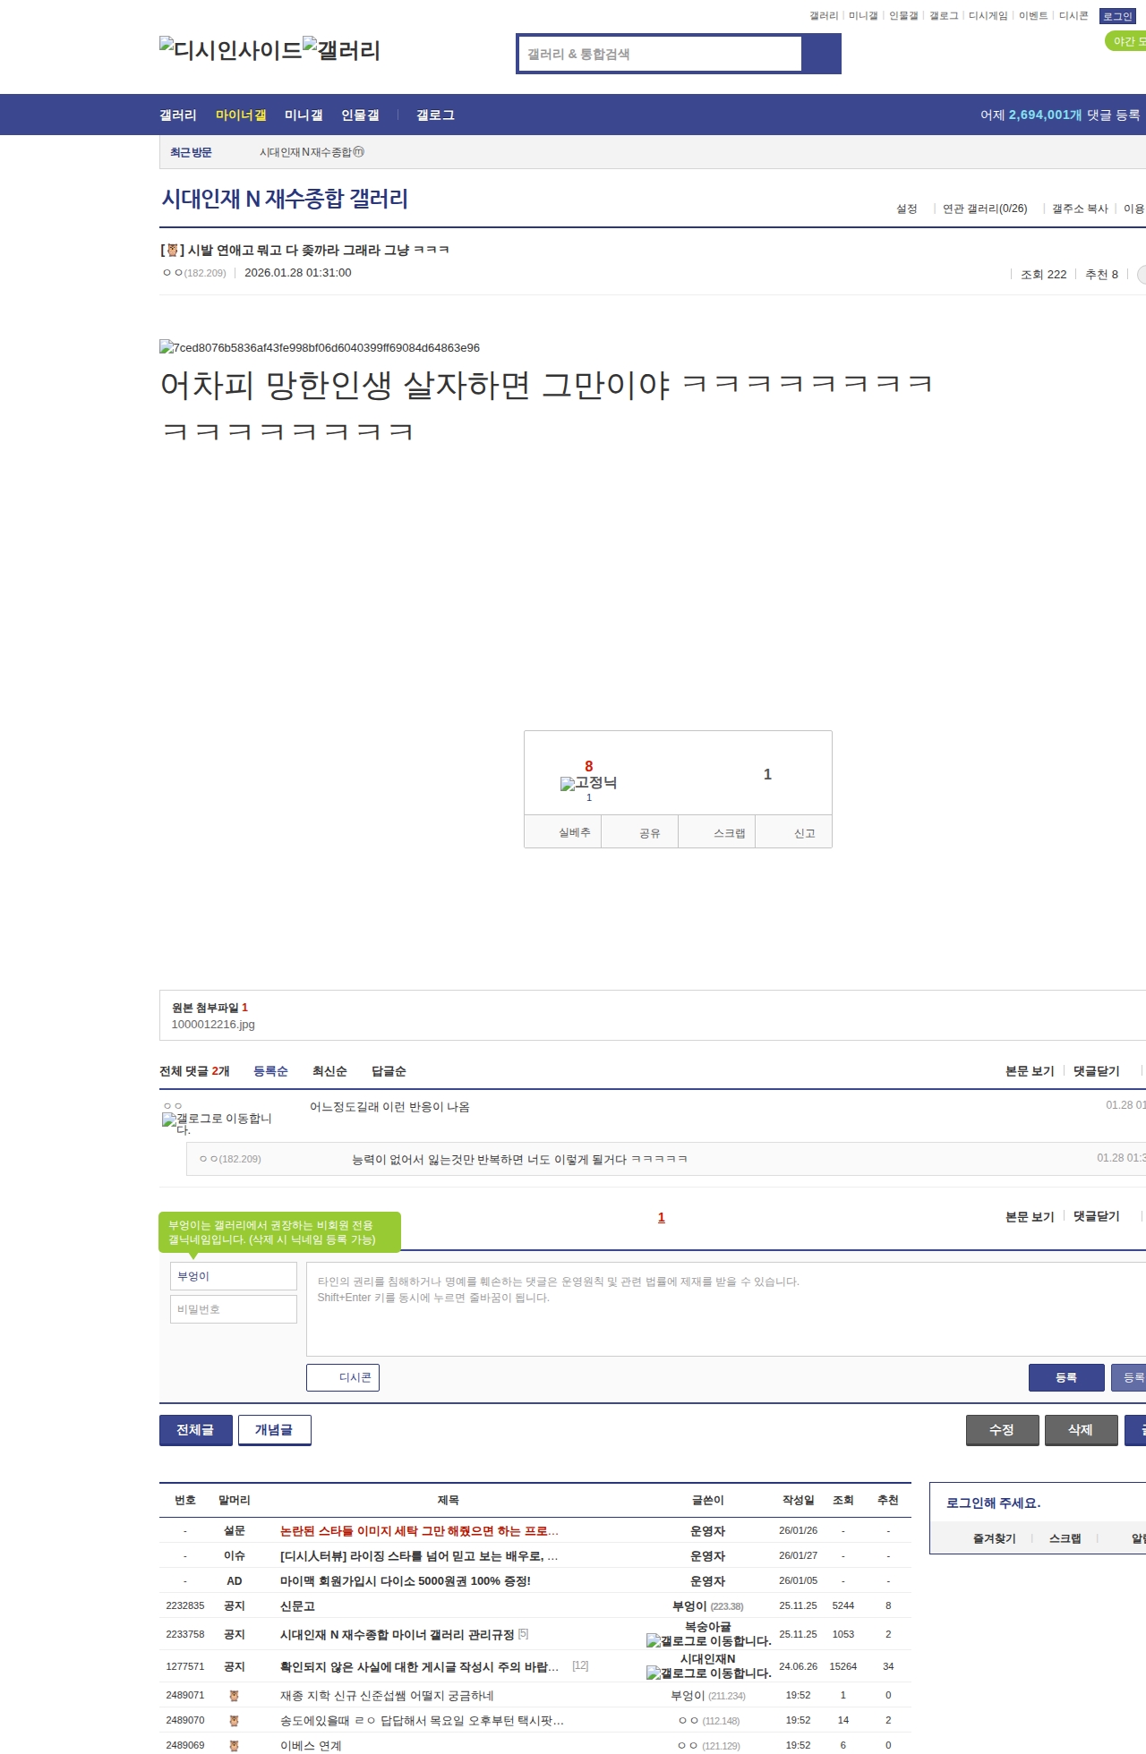Click the 갤러리 logo image beside 디시인사이드
The width and height of the screenshot is (1146, 1754).
[342, 50]
